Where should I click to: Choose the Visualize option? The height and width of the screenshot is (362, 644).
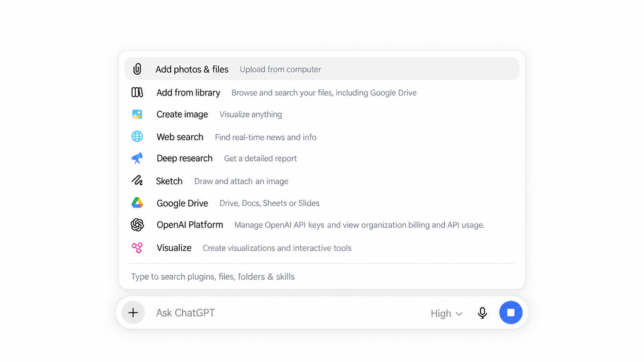click(322, 248)
